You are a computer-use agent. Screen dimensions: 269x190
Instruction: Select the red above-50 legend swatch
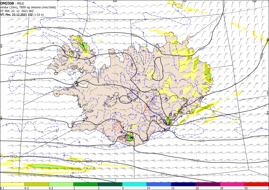click(257, 184)
